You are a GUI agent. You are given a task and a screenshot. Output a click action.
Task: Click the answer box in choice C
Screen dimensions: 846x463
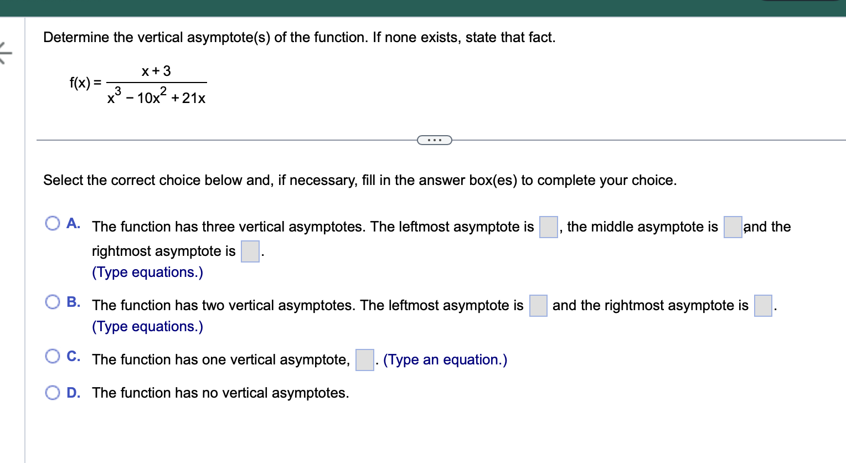pos(364,360)
